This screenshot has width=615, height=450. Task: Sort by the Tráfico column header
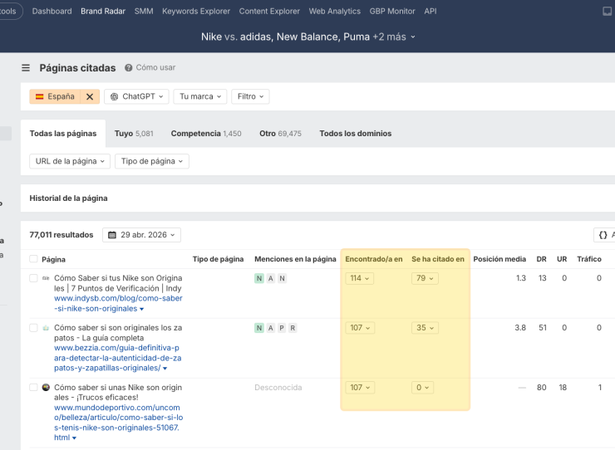coord(589,259)
